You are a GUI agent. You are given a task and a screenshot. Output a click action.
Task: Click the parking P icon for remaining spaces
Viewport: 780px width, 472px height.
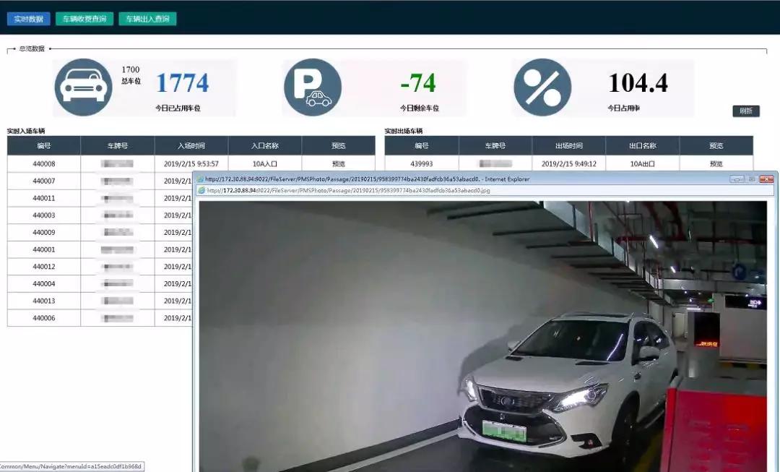tap(312, 87)
